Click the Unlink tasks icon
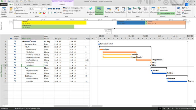Image resolution: width=196 pixels, height=110 pixels. (61, 13)
